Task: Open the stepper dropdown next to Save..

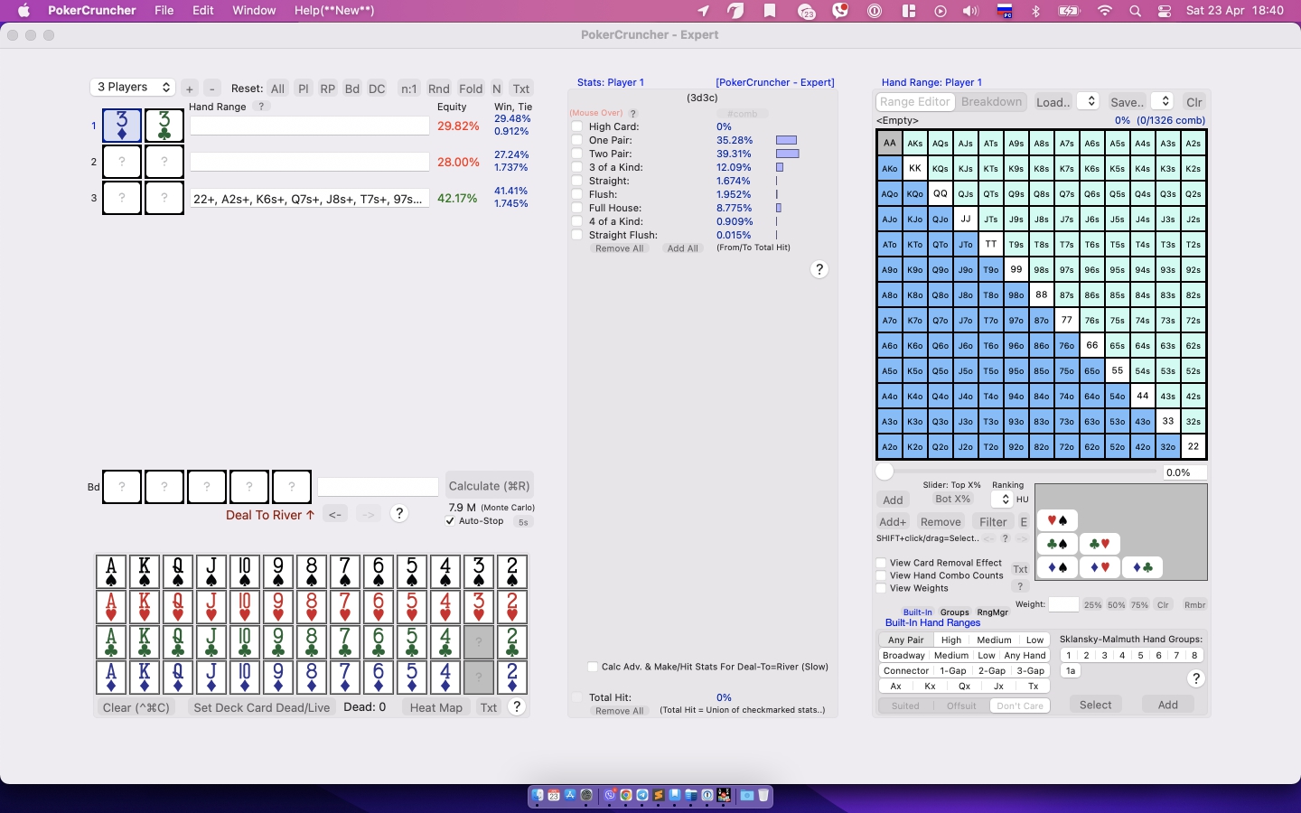Action: pyautogui.click(x=1164, y=101)
